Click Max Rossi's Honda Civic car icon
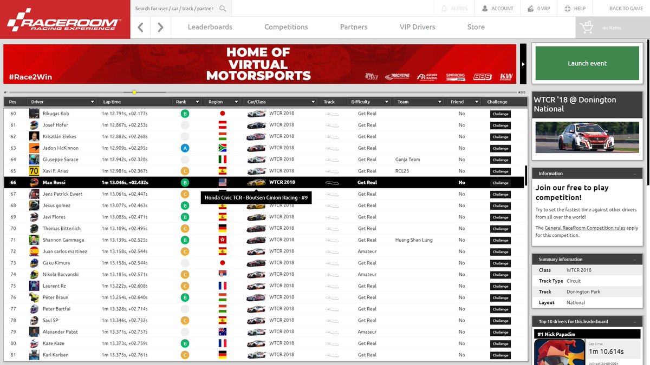 (x=256, y=183)
